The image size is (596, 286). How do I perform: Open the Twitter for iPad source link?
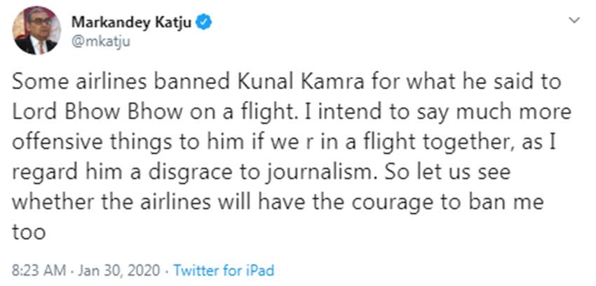[223, 269]
